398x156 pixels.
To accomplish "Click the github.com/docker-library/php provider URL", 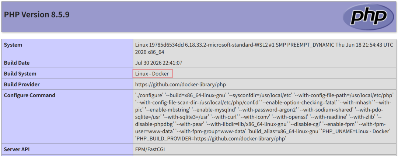I will (x=181, y=84).
